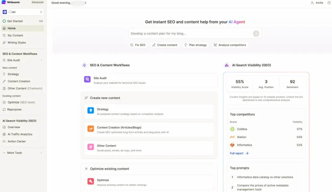The height and width of the screenshot is (192, 332).
Task: Click the Other Content document sidebar icon
Action: pos(4,88)
